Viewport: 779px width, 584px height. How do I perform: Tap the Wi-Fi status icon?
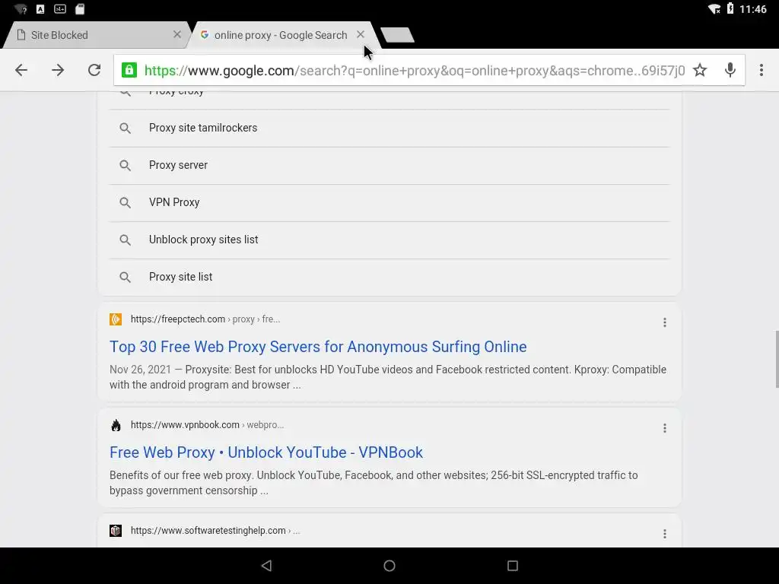tap(714, 9)
